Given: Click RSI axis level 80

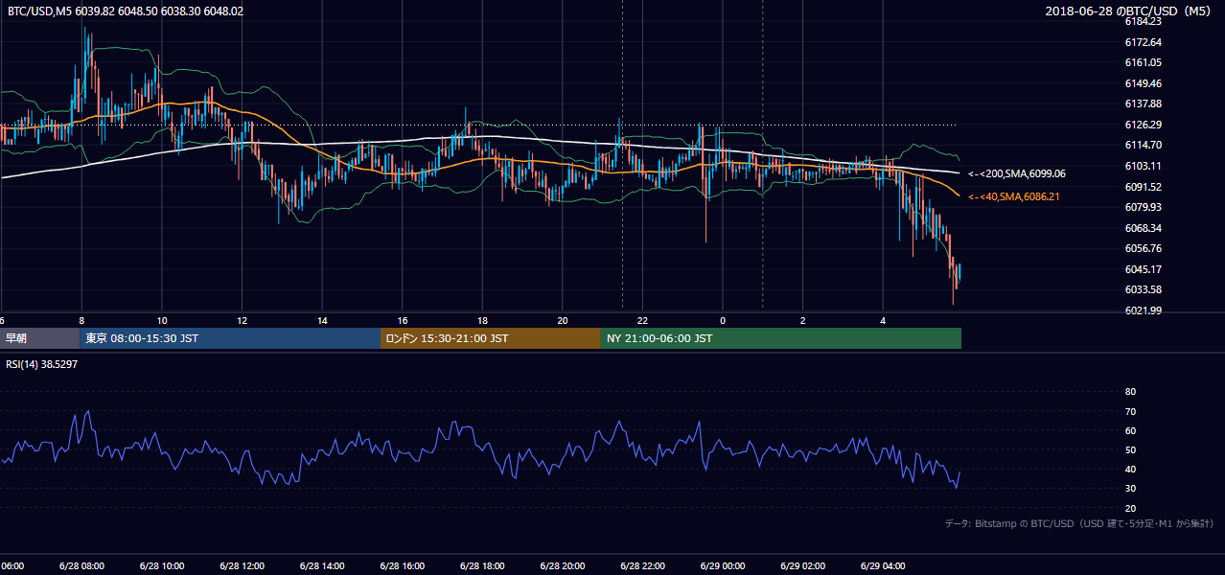Looking at the screenshot, I should (x=1130, y=392).
